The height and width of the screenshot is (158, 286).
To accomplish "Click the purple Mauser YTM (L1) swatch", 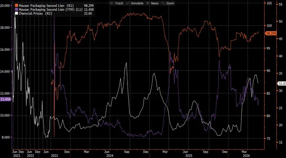I will (16, 10).
